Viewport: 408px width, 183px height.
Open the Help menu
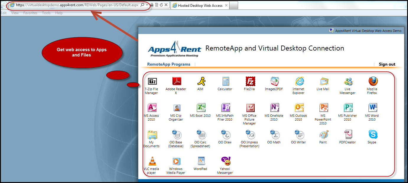tap(59, 13)
